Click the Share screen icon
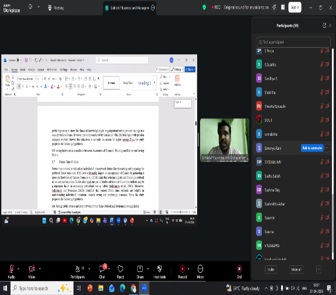This screenshot has width=336, height=295. [140, 269]
